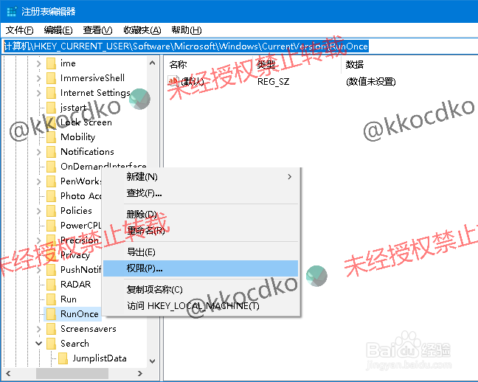Select the Privacy tree item

coord(75,255)
